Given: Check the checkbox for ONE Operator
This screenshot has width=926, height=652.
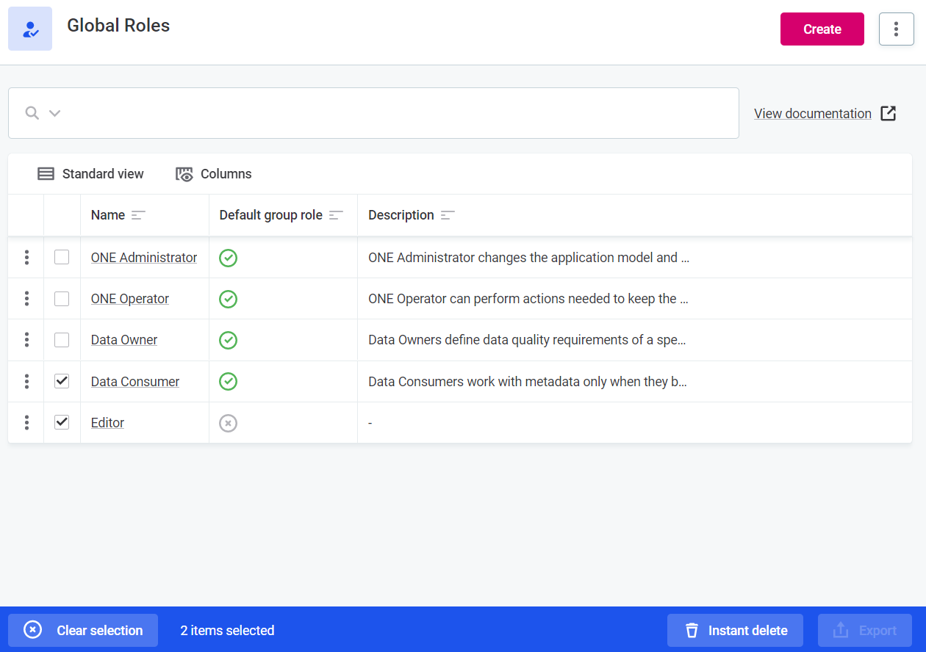Looking at the screenshot, I should click(62, 298).
